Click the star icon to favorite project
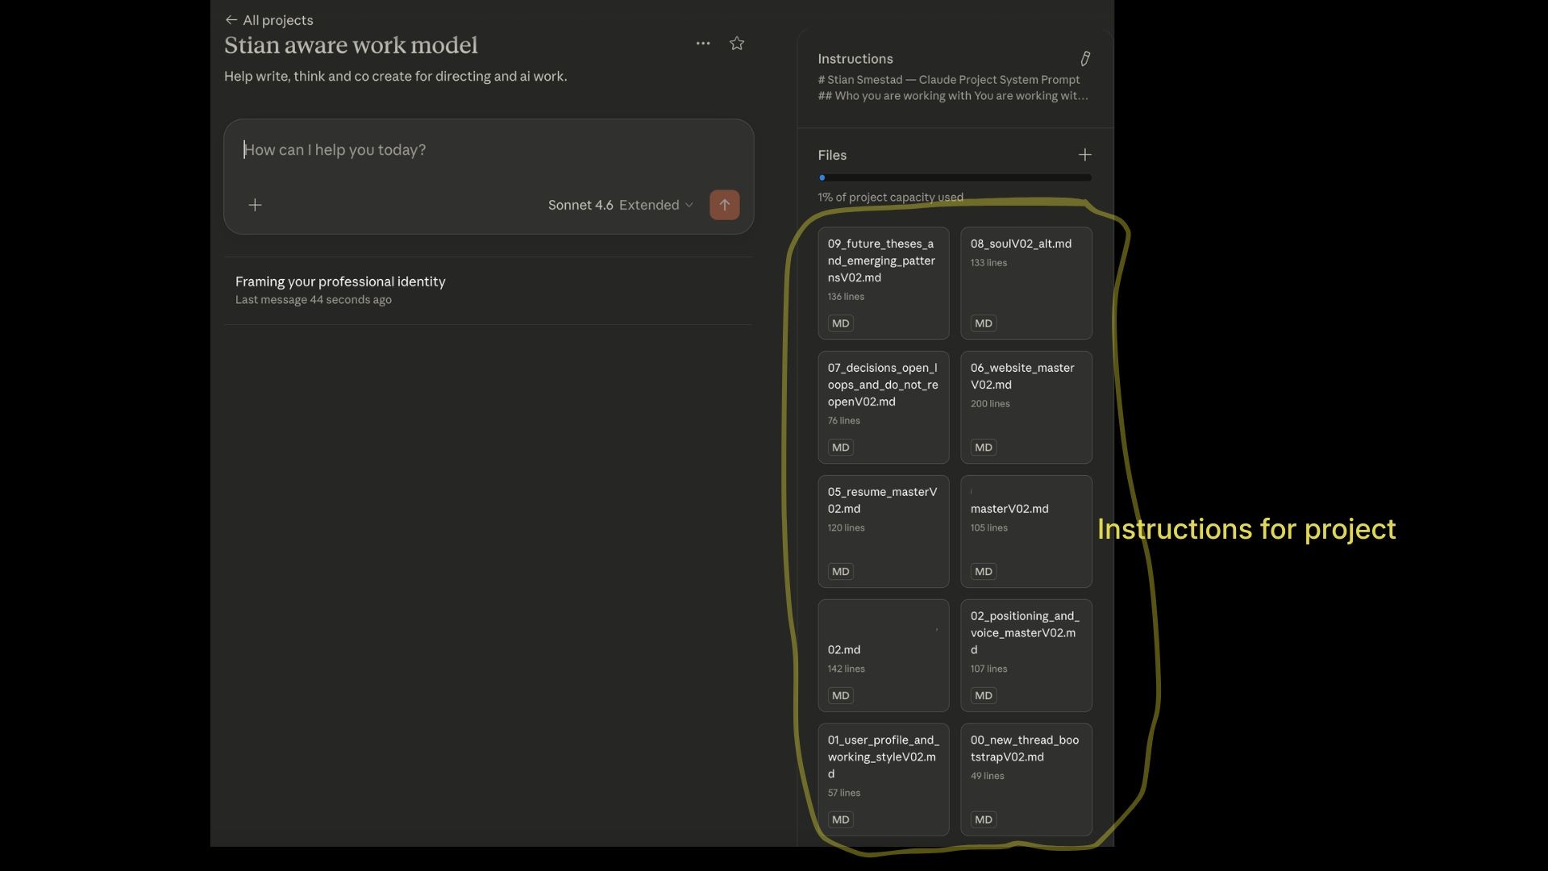This screenshot has width=1548, height=871. pos(736,44)
